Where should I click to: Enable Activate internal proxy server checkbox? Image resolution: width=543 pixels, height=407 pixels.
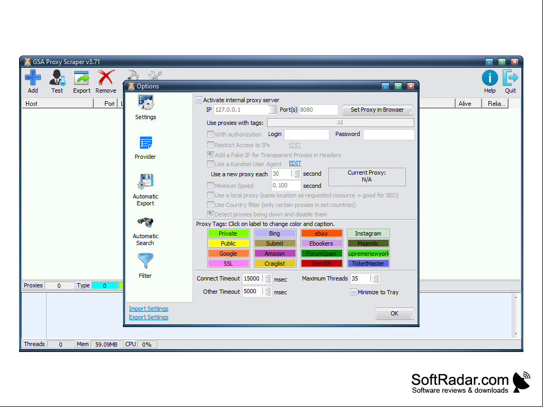coord(199,100)
